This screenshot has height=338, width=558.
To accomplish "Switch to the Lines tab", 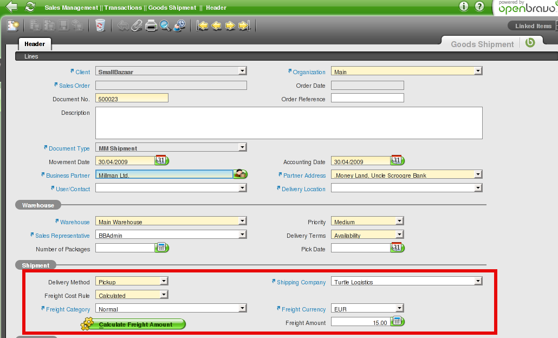I will [31, 56].
